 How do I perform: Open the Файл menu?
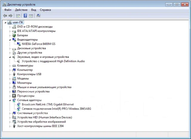8,10
